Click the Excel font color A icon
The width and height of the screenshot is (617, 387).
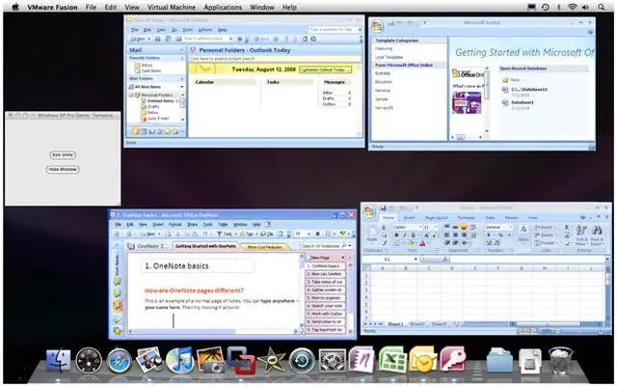(422, 243)
